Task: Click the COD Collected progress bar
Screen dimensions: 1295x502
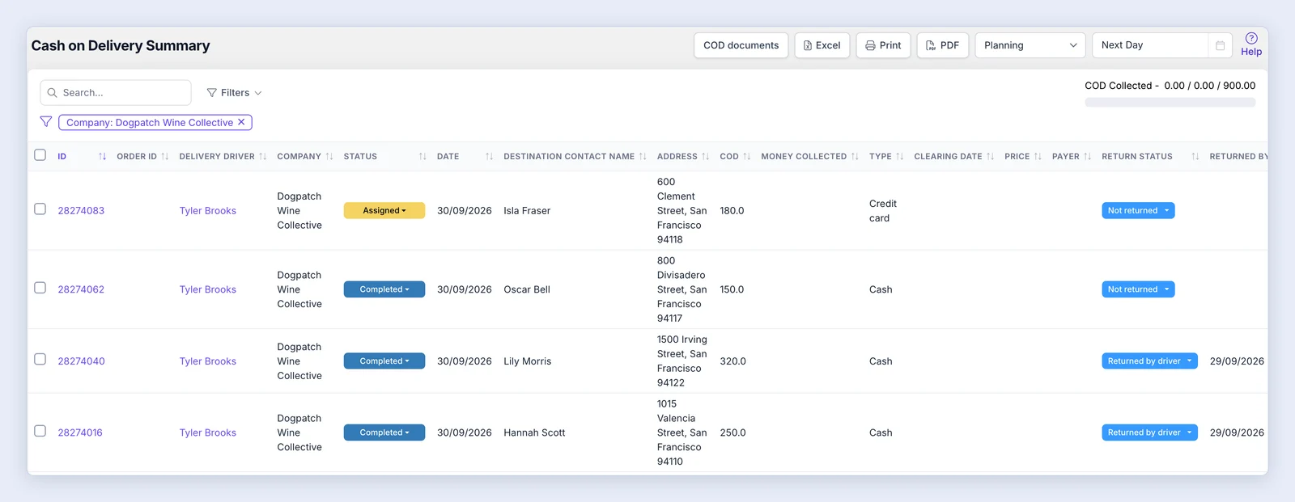Action: (1170, 103)
